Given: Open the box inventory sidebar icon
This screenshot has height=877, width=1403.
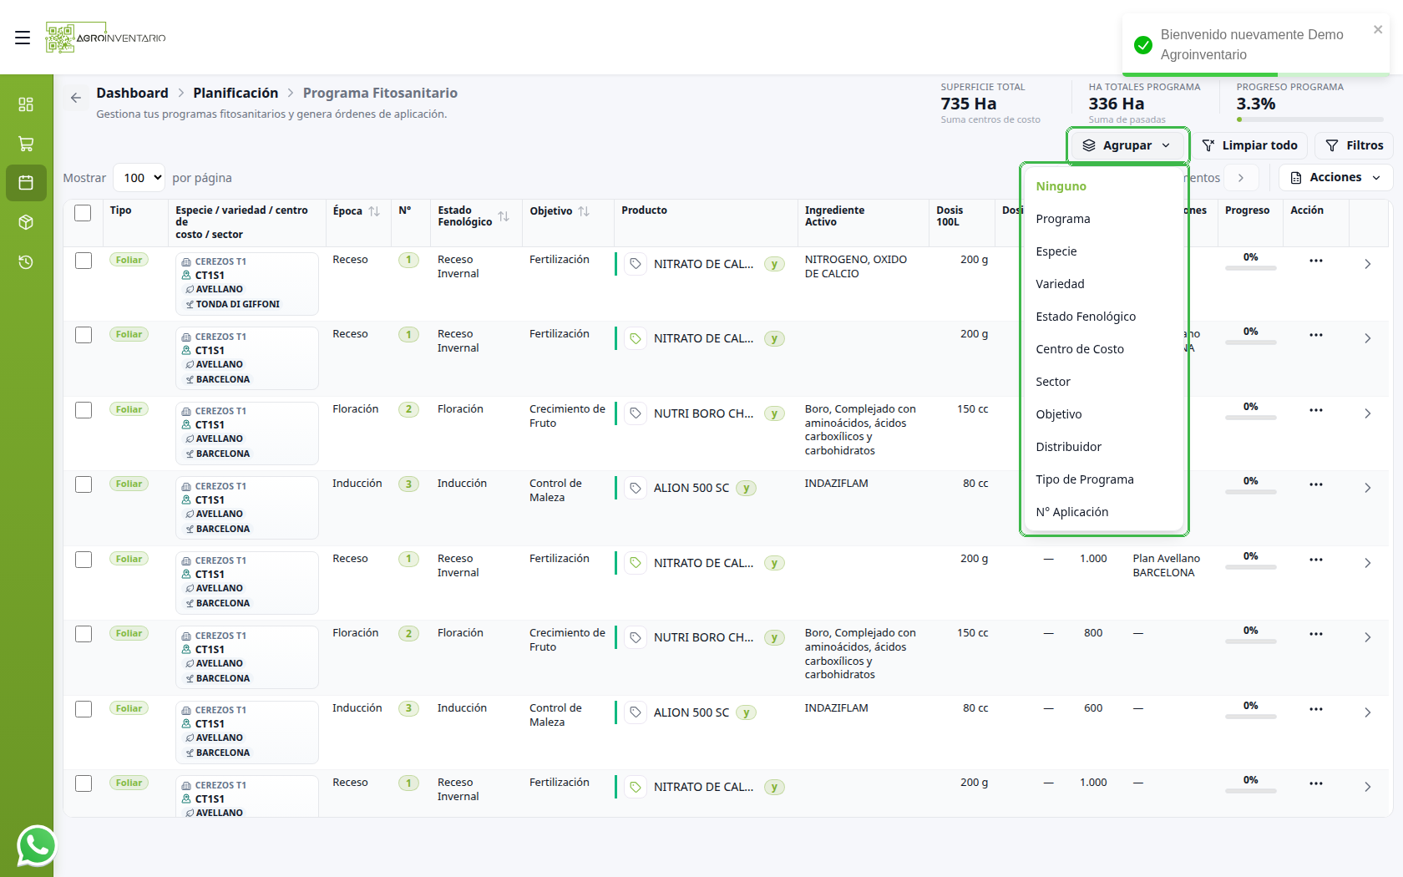Looking at the screenshot, I should [x=26, y=222].
